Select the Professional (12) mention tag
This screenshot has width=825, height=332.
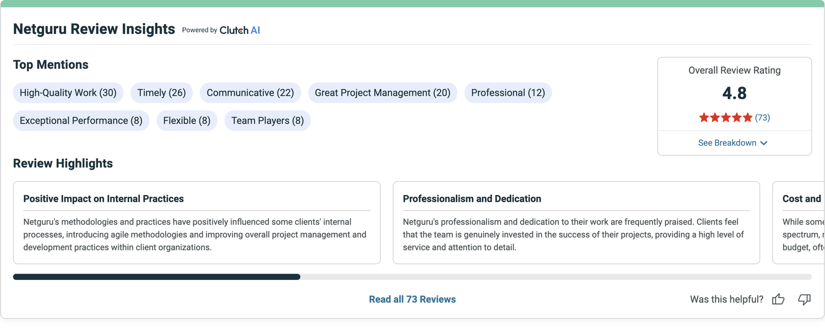(x=508, y=93)
